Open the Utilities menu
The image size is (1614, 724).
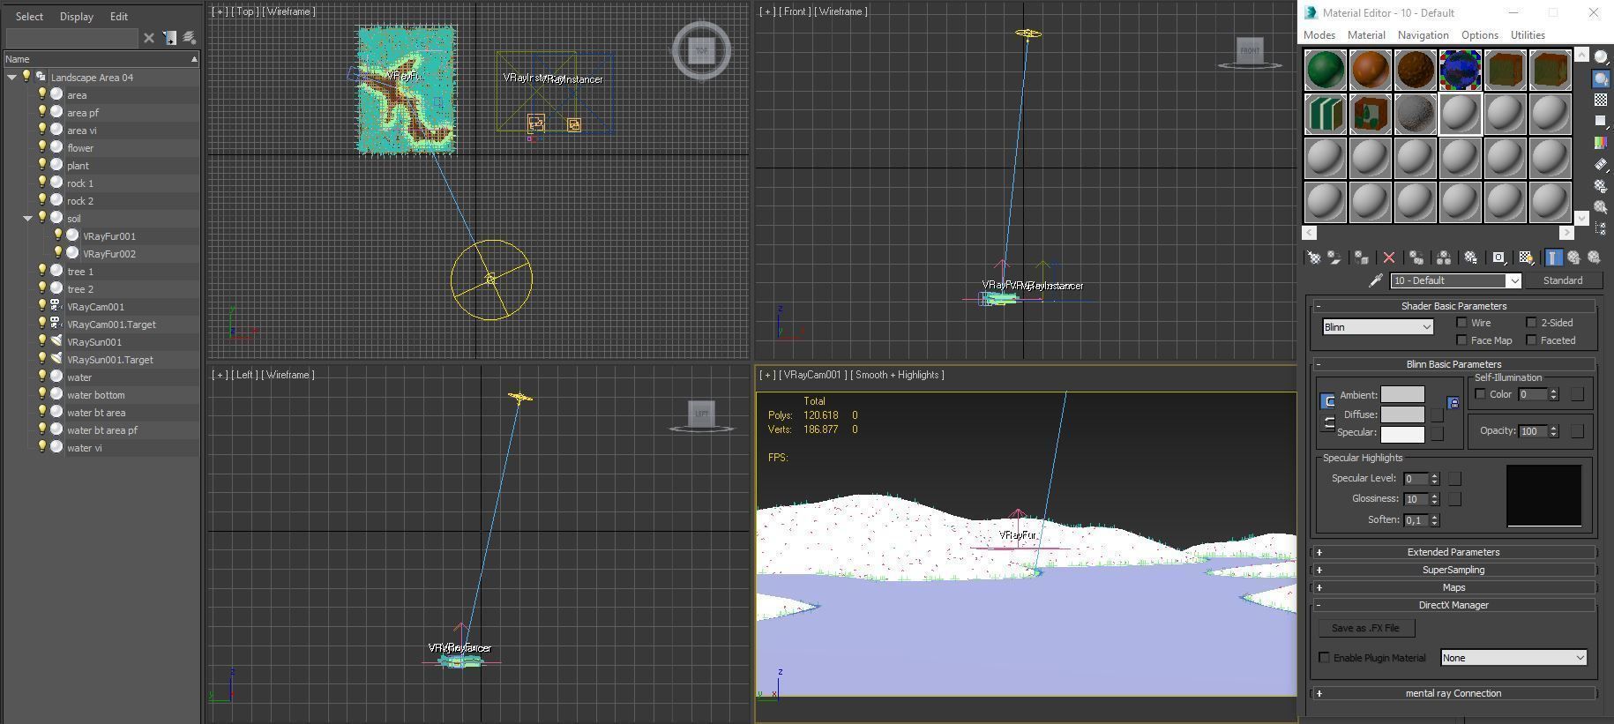point(1528,35)
